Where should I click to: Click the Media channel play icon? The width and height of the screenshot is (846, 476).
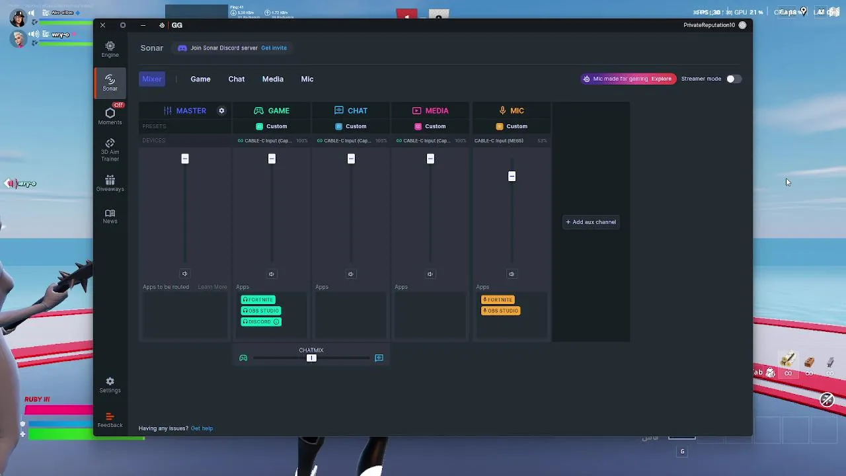coord(416,110)
